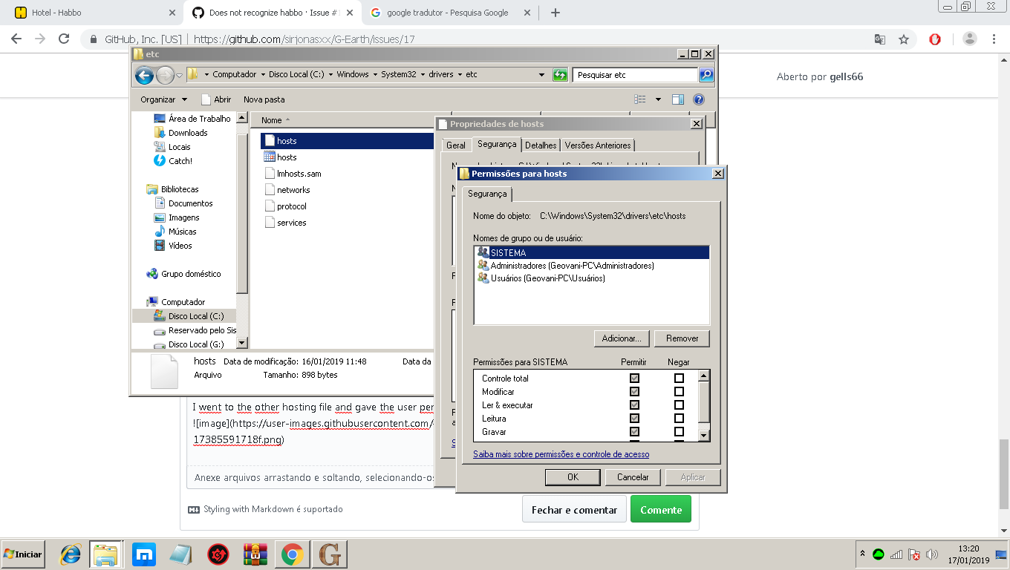Uncheck Permitir for Gravar permission

[633, 431]
